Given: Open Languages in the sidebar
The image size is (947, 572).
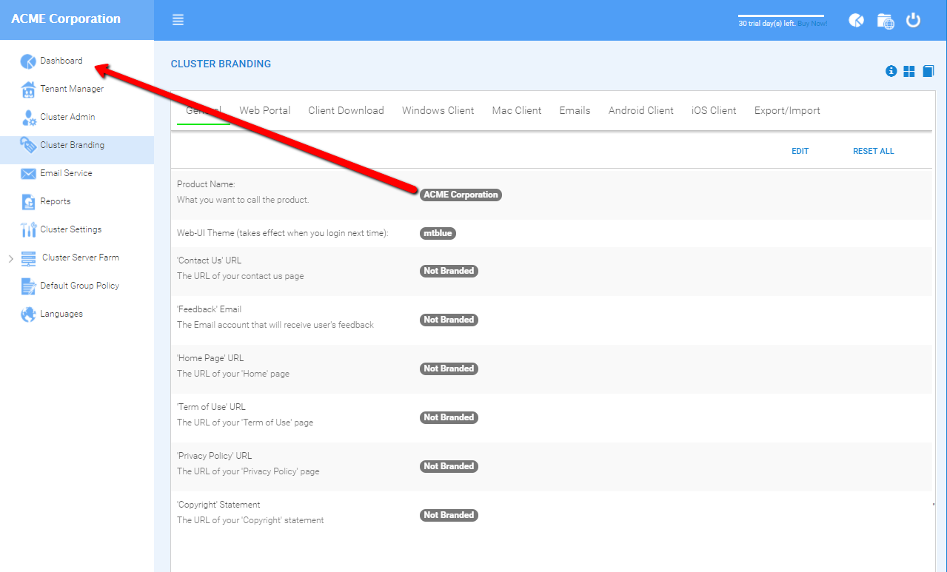Looking at the screenshot, I should pos(61,314).
